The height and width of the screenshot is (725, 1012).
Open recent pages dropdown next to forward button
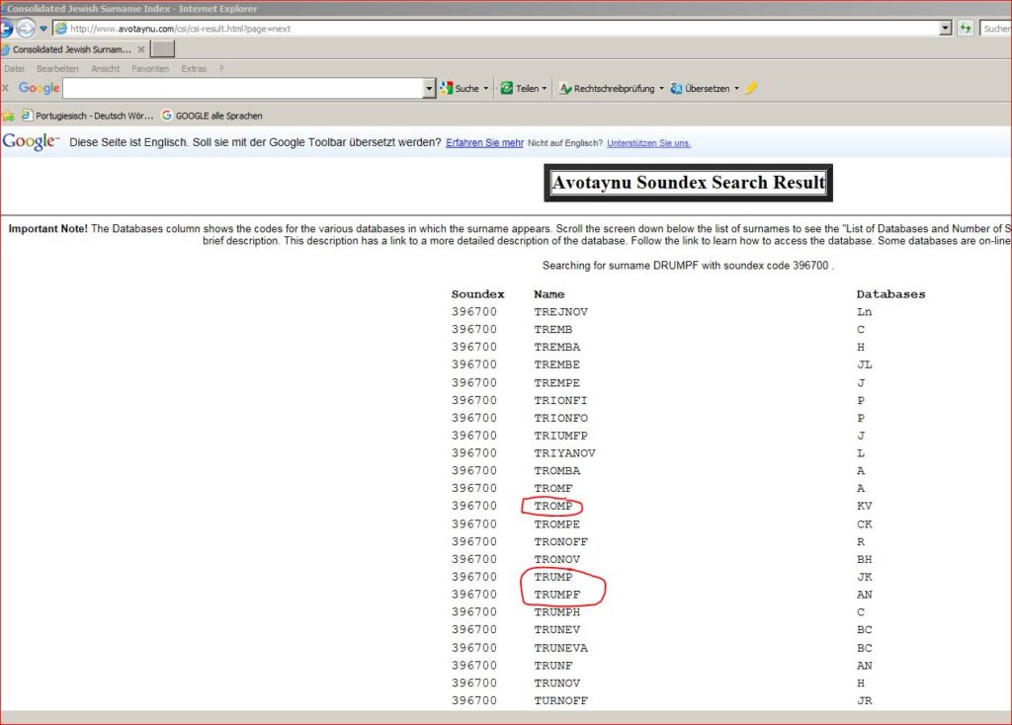(43, 29)
